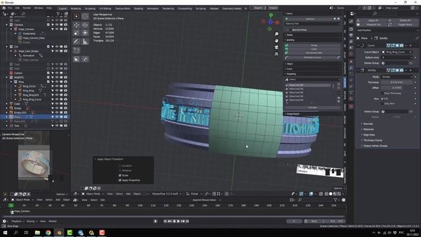The image size is (421, 237).
Task: Open Chrome from the Windows taskbar
Action: point(48,232)
